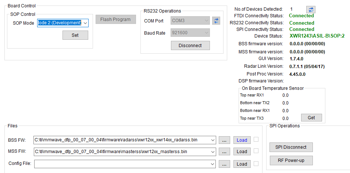Browse for the MSS FW file
Screen dimensions: 350x173
(225, 152)
